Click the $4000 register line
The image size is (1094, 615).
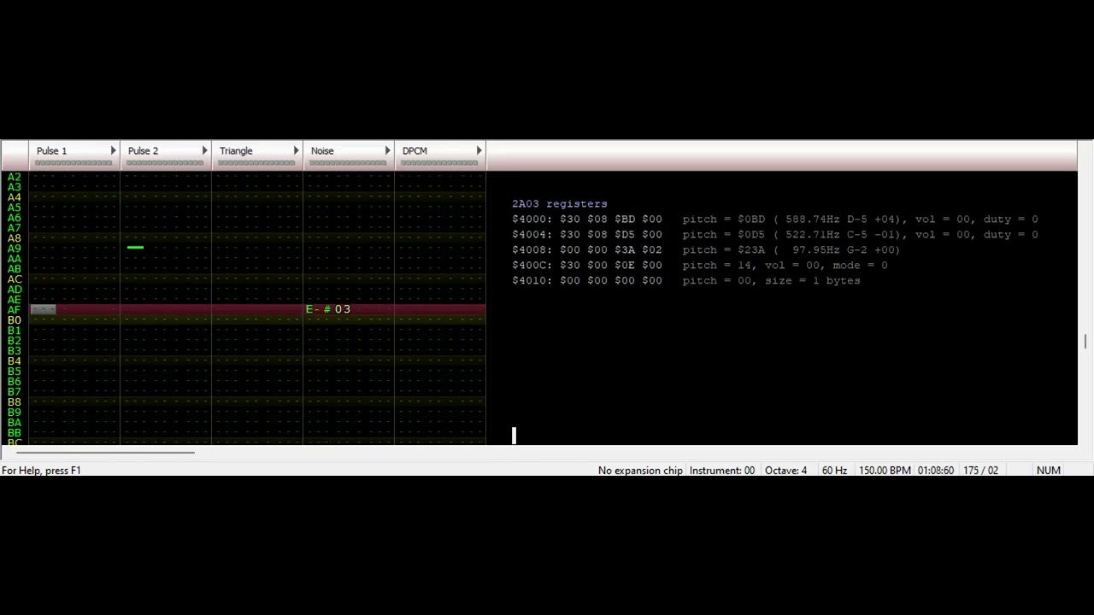tap(775, 220)
